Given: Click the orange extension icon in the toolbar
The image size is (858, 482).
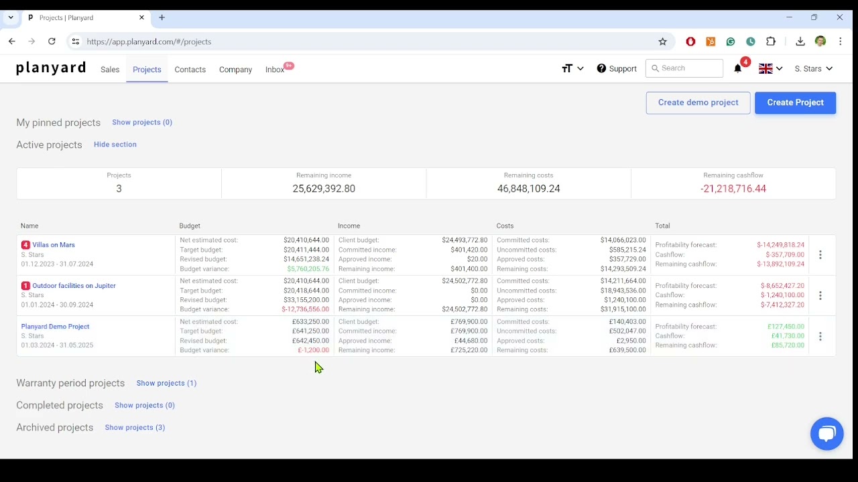Looking at the screenshot, I should 711,42.
